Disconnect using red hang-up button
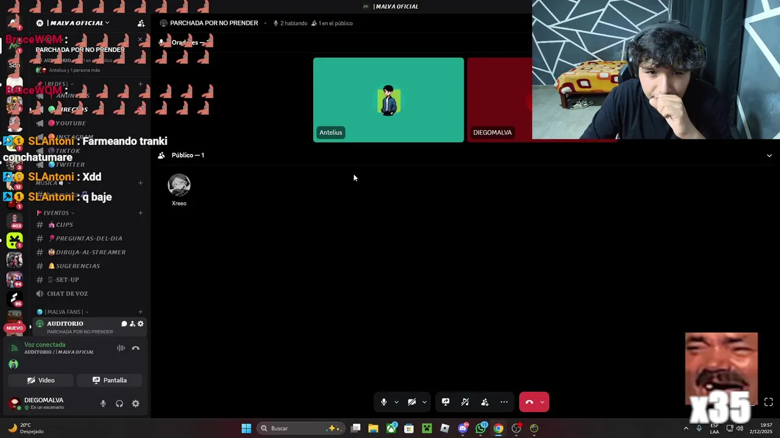 529,402
